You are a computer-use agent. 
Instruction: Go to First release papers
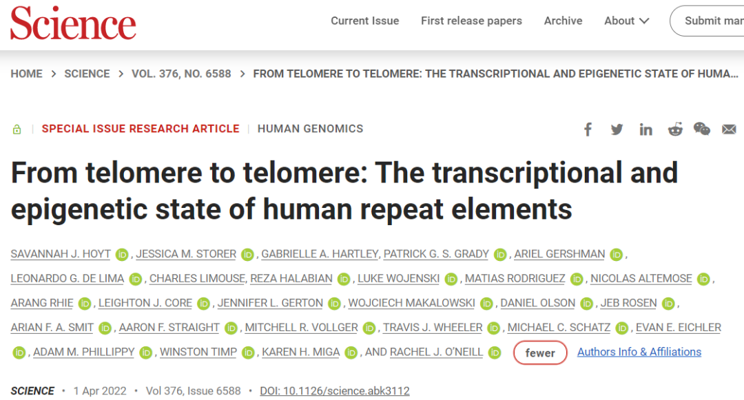[471, 21]
